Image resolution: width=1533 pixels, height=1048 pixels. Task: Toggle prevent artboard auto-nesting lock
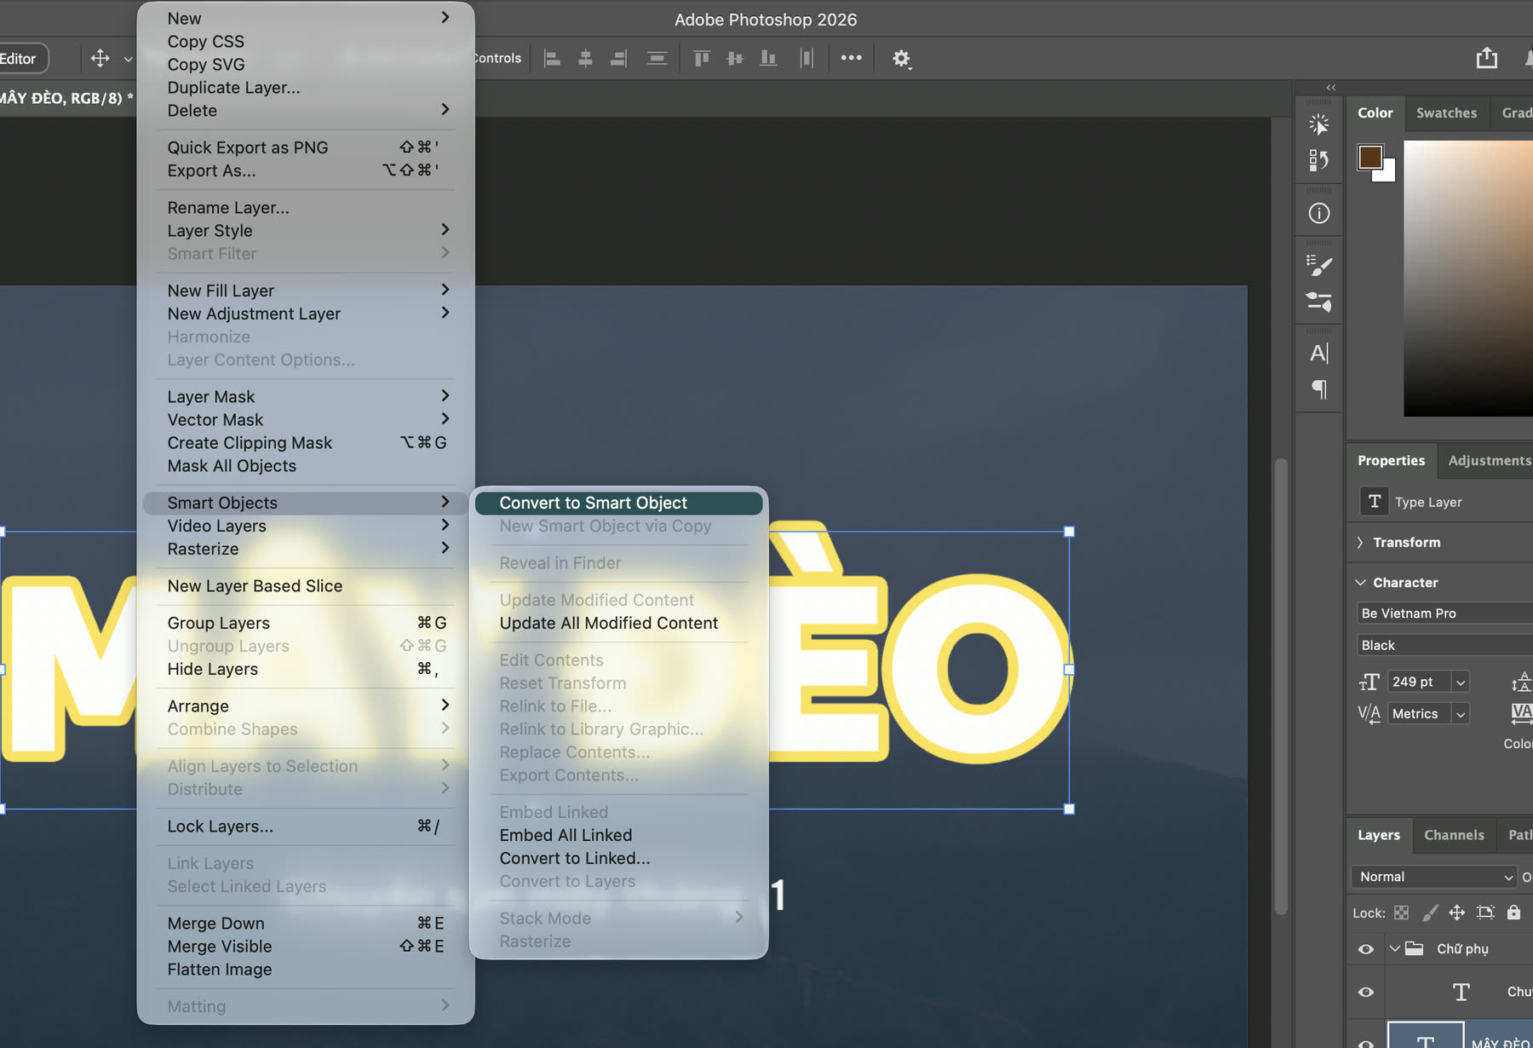tap(1485, 913)
